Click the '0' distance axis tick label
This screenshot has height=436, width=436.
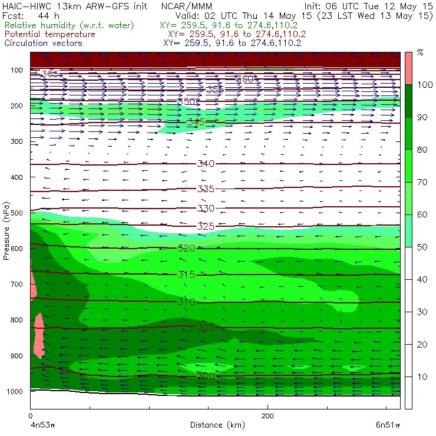(x=31, y=416)
